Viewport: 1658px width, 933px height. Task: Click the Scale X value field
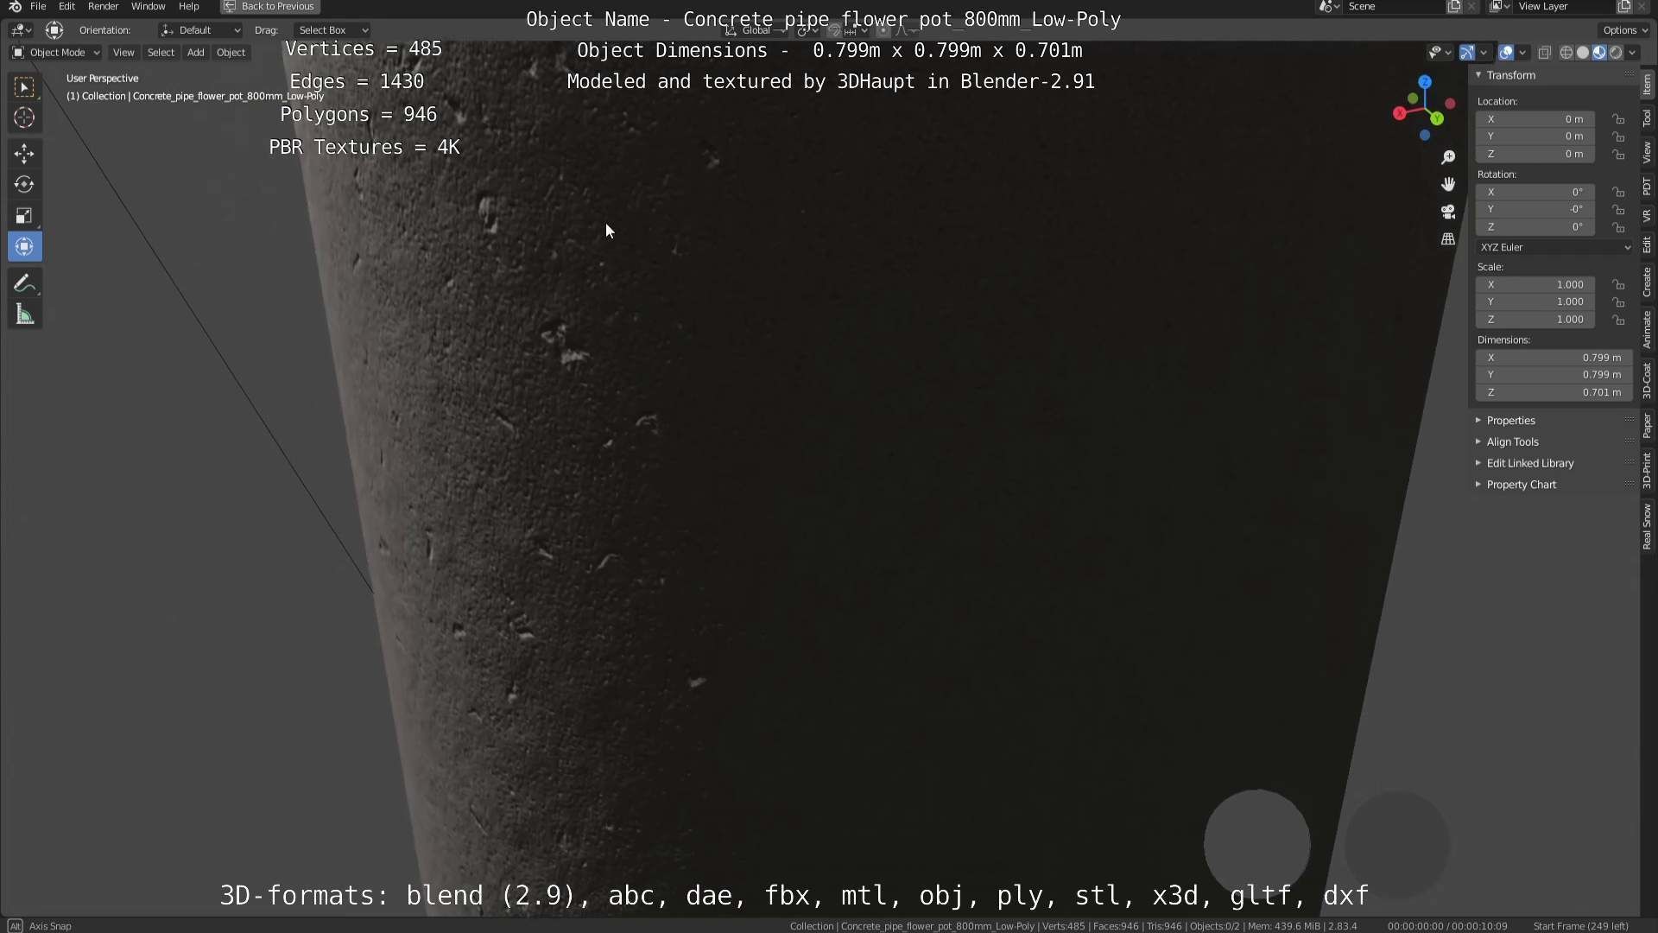1535,284
